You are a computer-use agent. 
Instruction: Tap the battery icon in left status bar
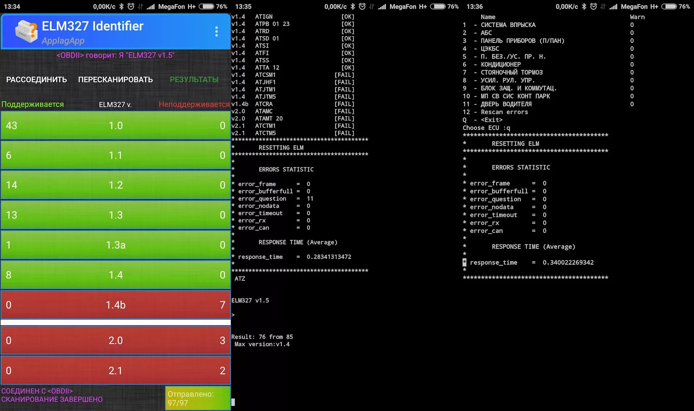pyautogui.click(x=206, y=7)
